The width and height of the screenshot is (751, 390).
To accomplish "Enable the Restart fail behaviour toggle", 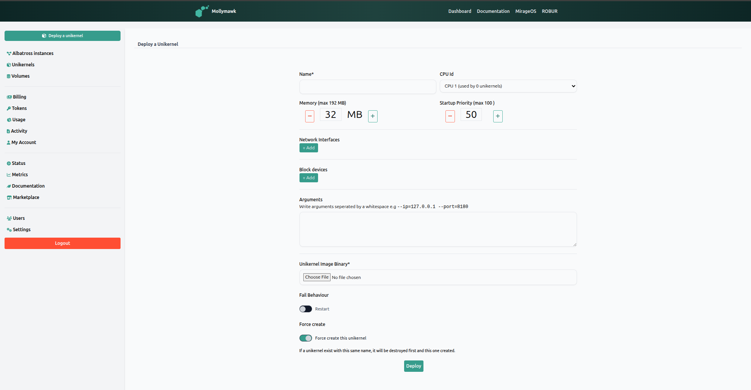I will [x=305, y=309].
